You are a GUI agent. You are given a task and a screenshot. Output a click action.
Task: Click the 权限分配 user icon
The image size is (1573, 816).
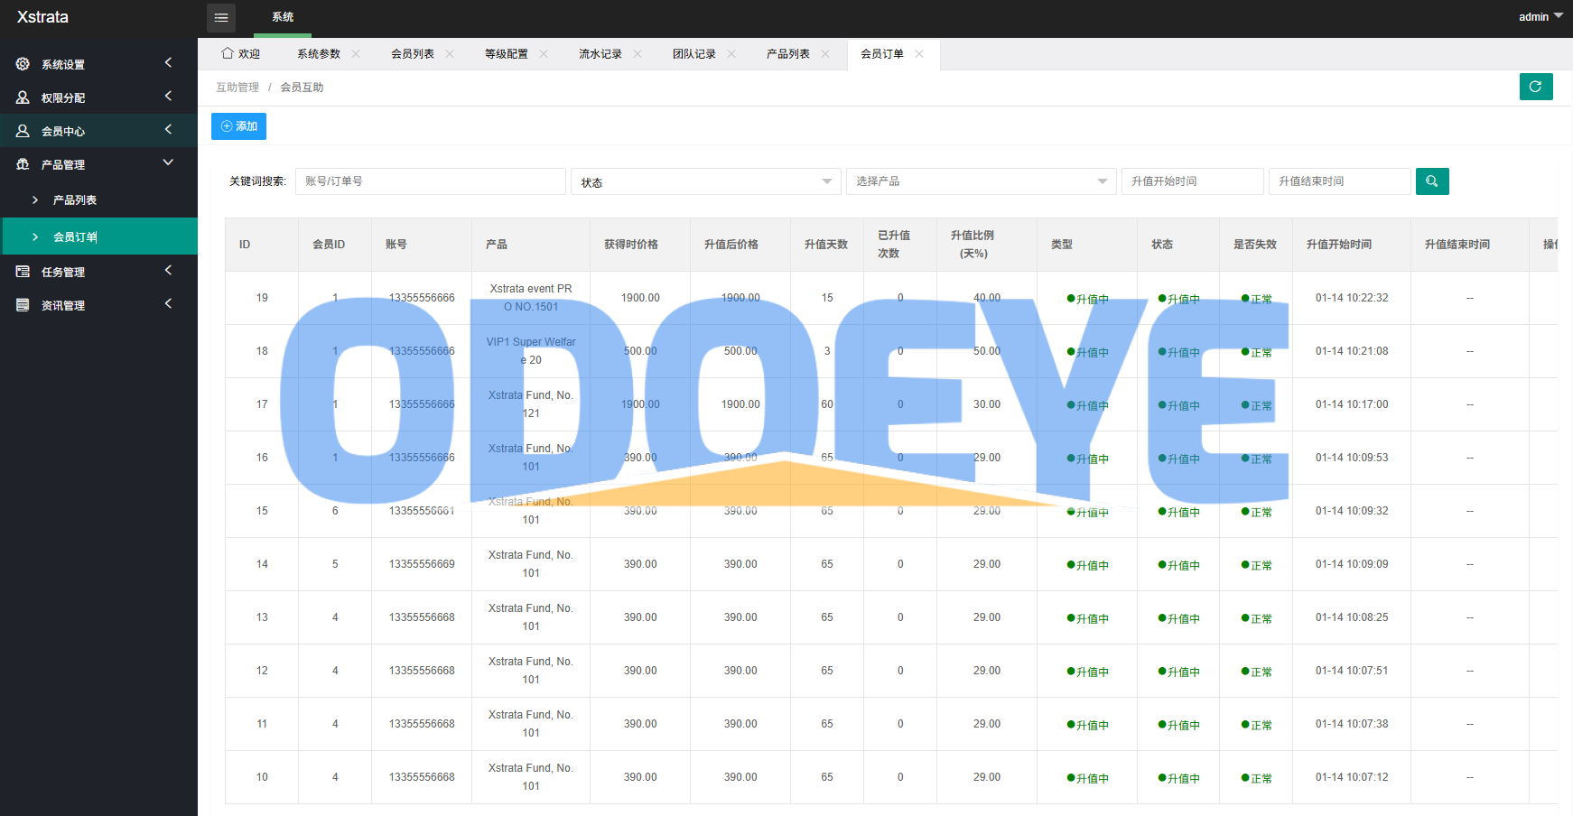pyautogui.click(x=23, y=97)
